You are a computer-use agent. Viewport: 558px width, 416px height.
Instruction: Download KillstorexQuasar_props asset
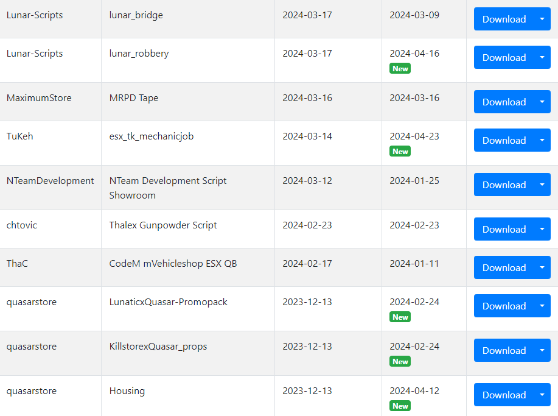504,350
